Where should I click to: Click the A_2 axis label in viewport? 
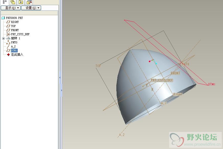[x=122, y=135]
